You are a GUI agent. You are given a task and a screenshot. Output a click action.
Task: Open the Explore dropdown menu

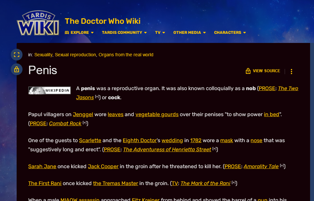[x=79, y=33]
